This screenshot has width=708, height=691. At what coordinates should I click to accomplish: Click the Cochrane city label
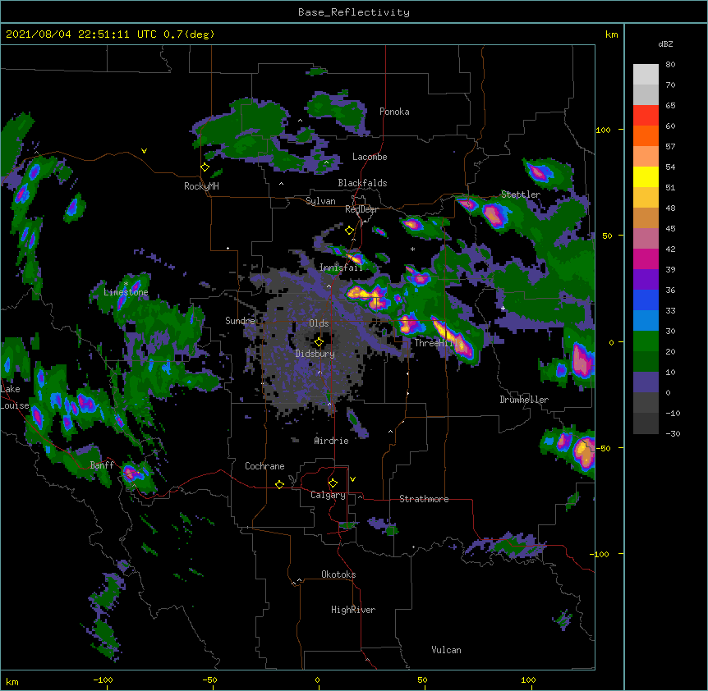click(264, 466)
